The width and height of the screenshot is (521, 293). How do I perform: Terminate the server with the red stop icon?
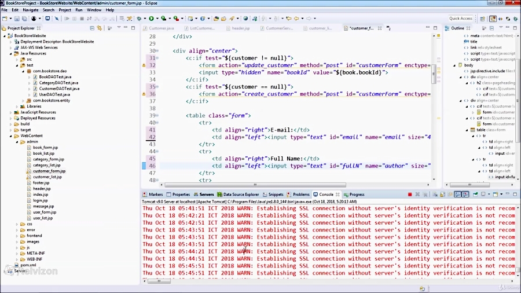click(410, 195)
